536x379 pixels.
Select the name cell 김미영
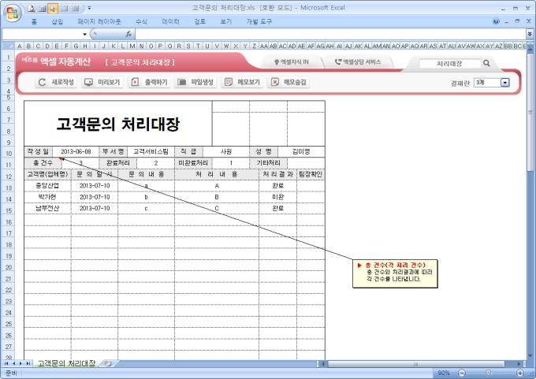301,152
